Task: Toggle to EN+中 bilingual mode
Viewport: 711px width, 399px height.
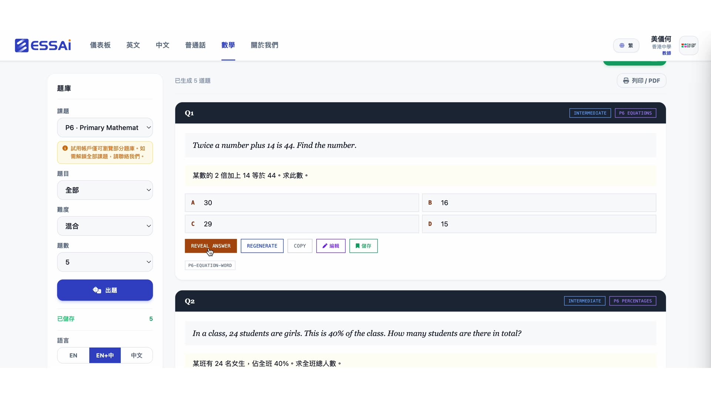Action: [x=104, y=355]
